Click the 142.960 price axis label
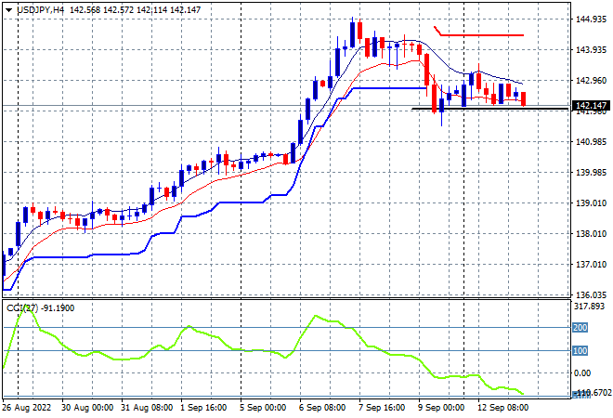The image size is (613, 418). tap(591, 80)
